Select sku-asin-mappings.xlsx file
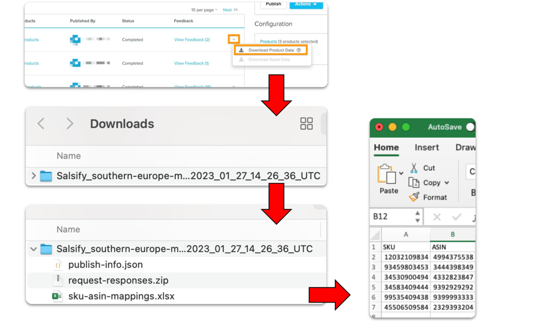 pyautogui.click(x=121, y=296)
